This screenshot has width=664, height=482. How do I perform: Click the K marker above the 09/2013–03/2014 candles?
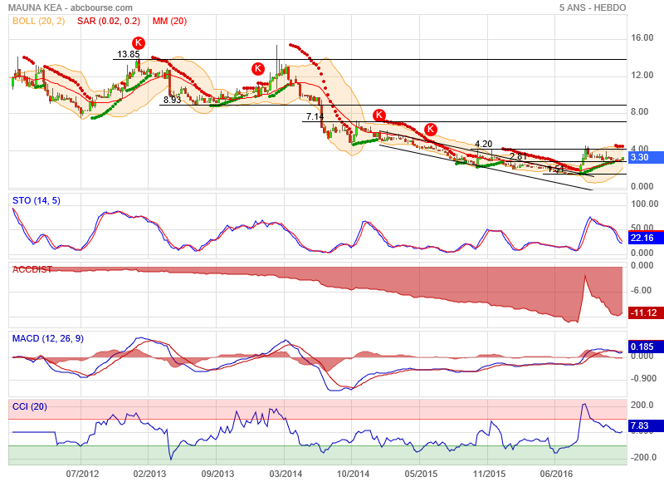click(258, 68)
